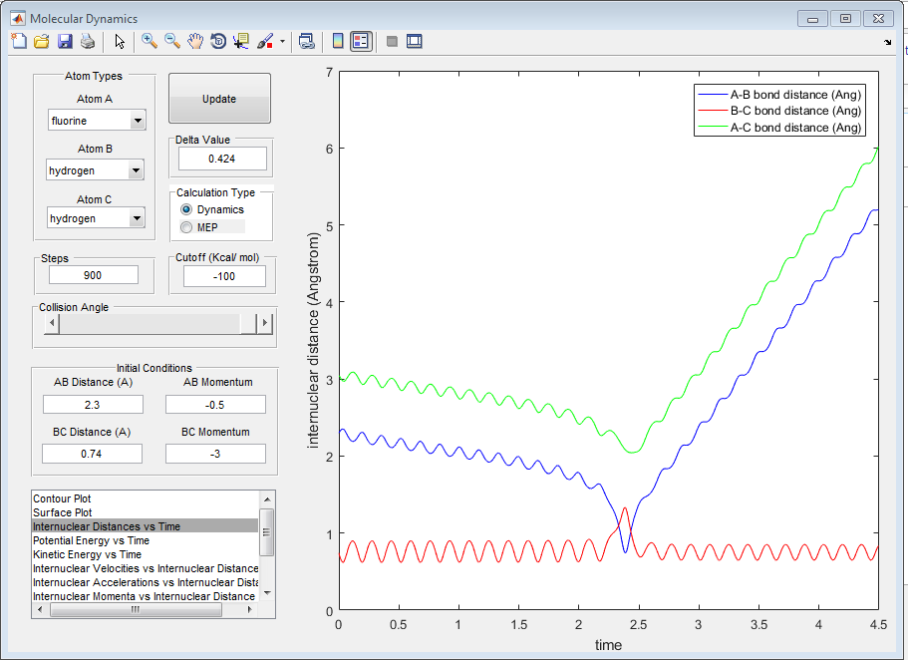Screen dimensions: 908x660
Task: Enable the Data Cursor tool
Action: tap(241, 41)
